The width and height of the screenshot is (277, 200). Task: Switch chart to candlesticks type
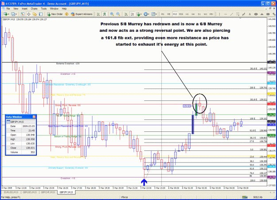click(x=105, y=14)
